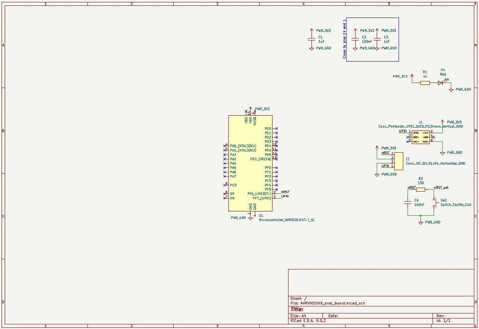Select the C6 100nF capacitor symbol
This screenshot has height=329, width=479.
point(408,202)
